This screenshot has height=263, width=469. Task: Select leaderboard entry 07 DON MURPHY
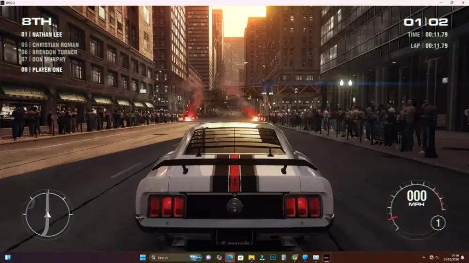coord(43,59)
